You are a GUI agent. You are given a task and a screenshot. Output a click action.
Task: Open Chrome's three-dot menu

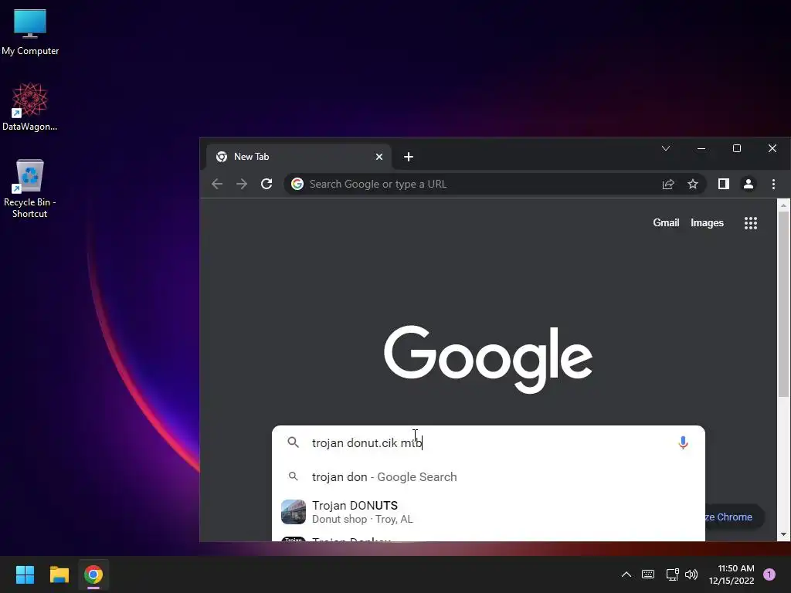773,184
